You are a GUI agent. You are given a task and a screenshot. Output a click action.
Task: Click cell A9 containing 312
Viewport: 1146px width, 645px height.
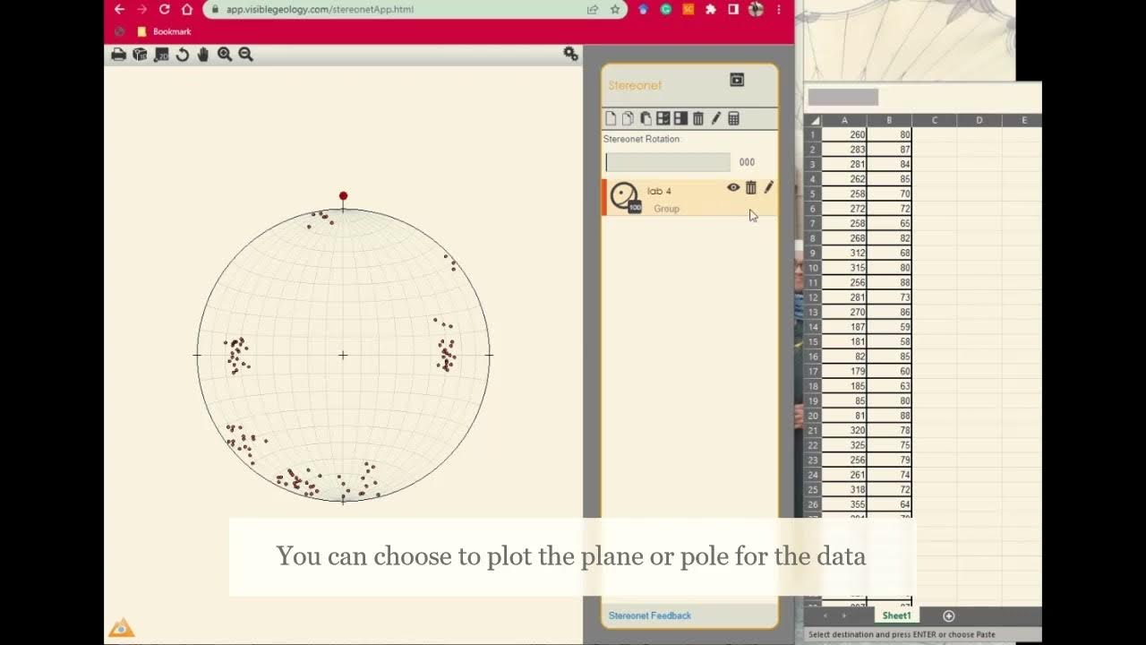844,253
